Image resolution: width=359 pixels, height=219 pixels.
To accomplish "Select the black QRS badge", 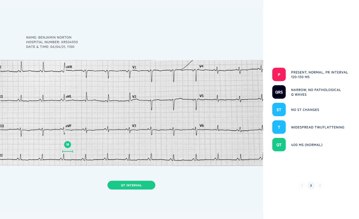I will 279,92.
